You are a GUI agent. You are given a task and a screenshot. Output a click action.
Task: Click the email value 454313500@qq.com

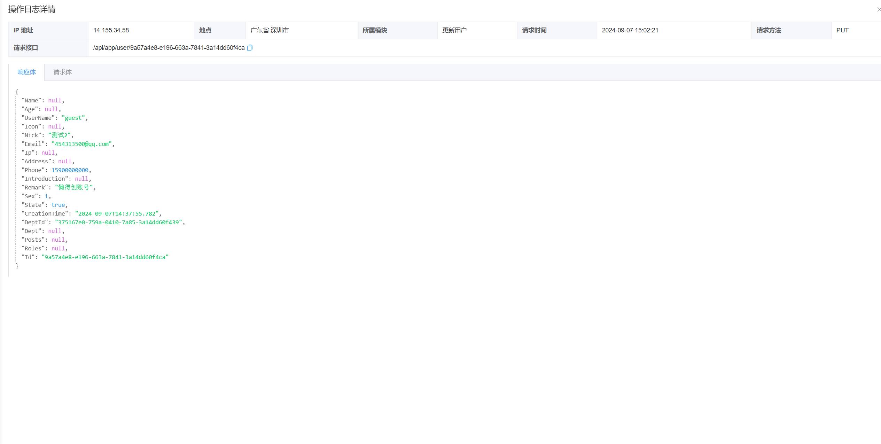coord(81,144)
